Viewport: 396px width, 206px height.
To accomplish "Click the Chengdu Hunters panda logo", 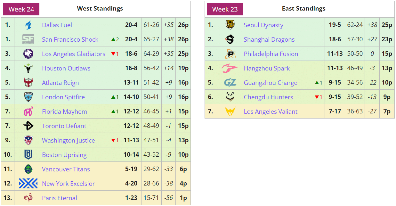I will 230,97.
